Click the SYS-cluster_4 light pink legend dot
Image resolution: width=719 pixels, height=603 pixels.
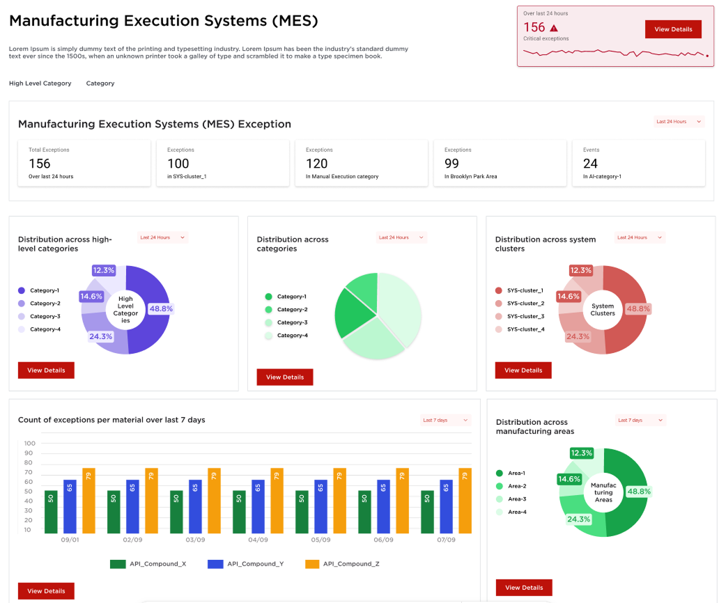point(498,329)
